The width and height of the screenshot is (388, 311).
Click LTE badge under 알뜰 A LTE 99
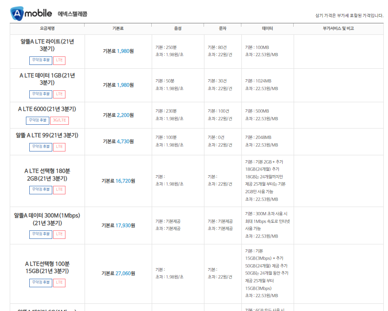click(x=59, y=147)
